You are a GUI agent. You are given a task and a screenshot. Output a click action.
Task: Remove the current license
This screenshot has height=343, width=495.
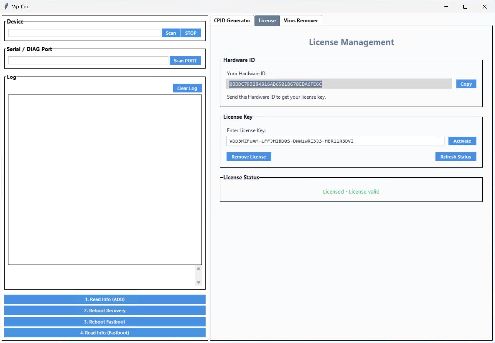[x=248, y=157]
